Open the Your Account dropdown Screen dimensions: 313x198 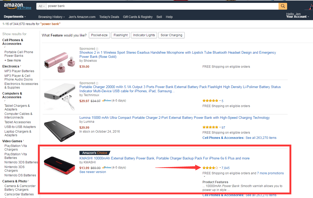pyautogui.click(x=298, y=17)
